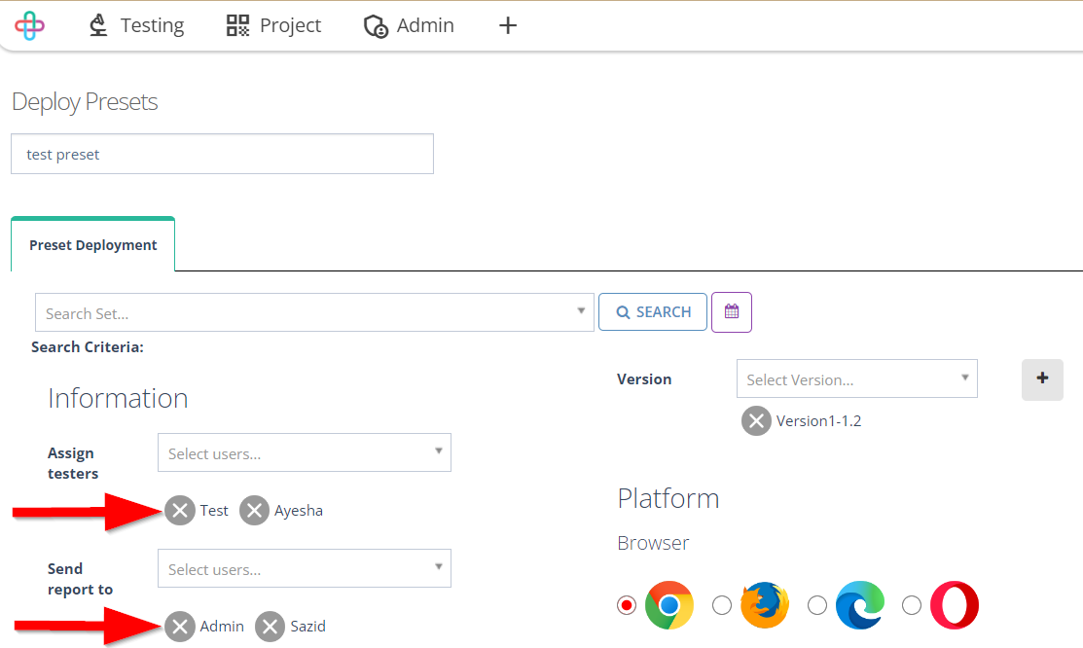Remove tester Ayesha with its X icon
1083x648 pixels.
click(254, 511)
